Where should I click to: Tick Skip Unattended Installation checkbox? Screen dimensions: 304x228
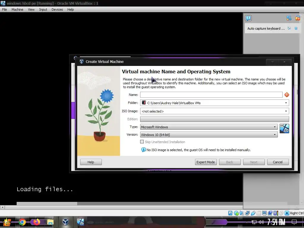(142, 142)
